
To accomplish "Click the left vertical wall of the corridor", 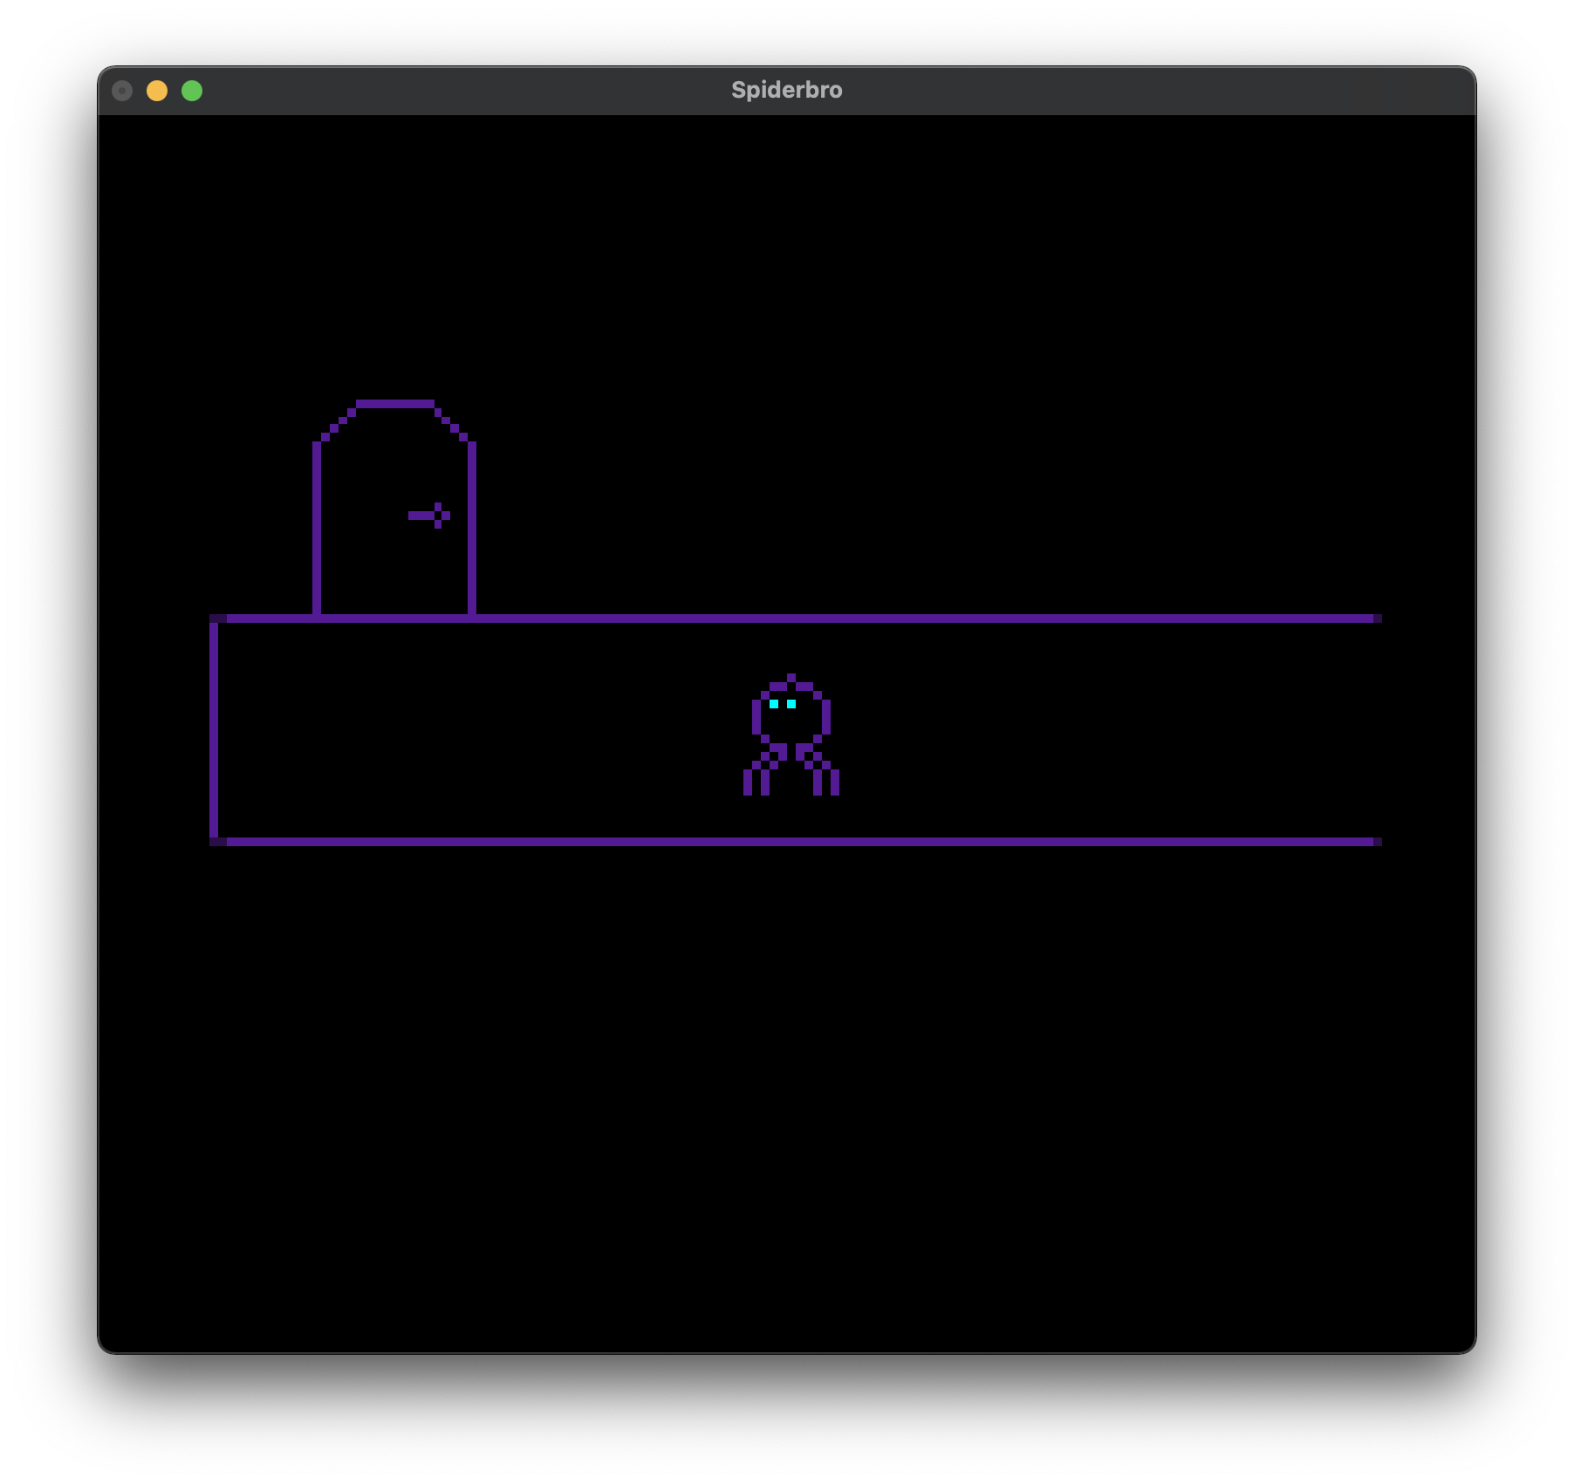I will click(x=214, y=730).
